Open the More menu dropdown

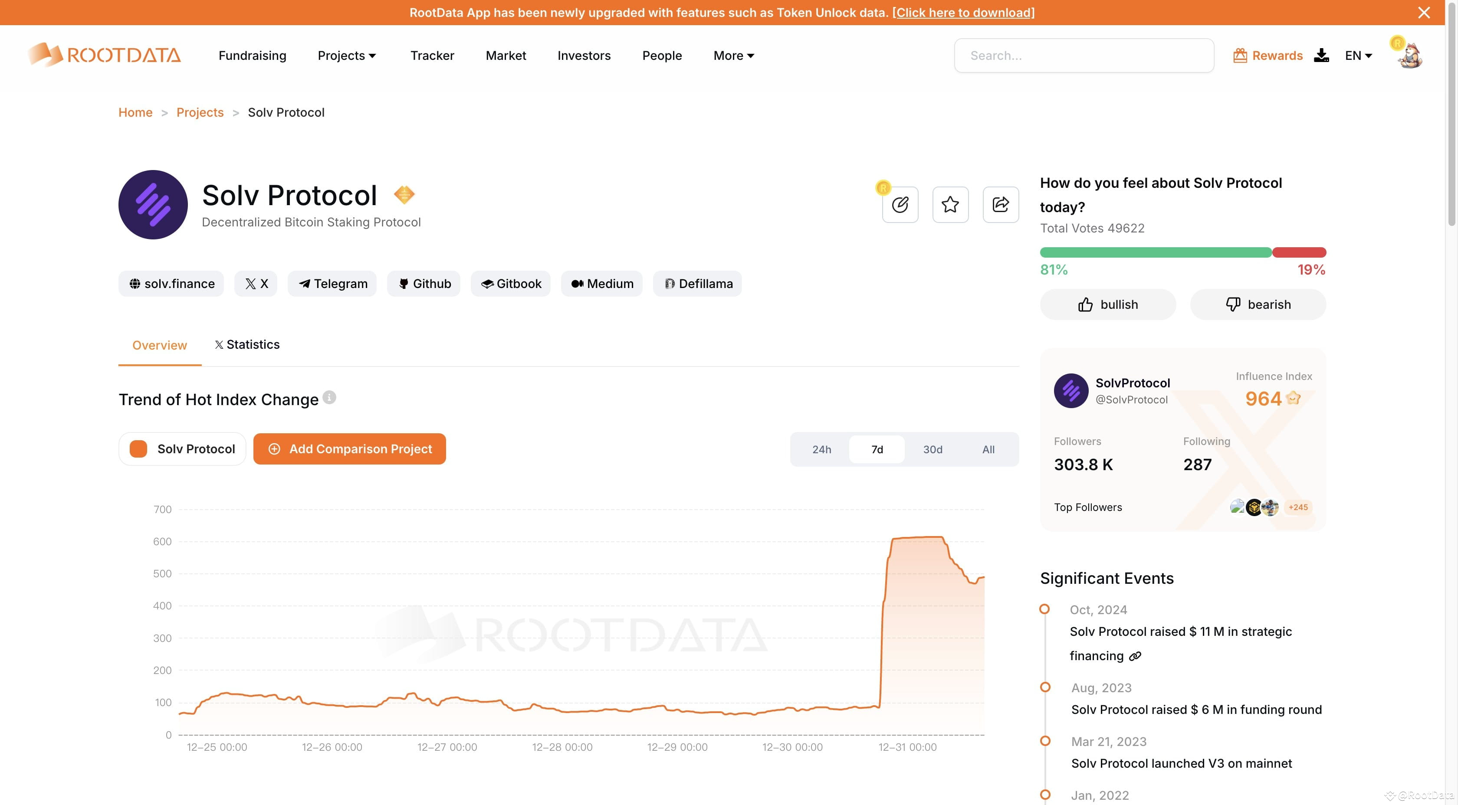732,55
